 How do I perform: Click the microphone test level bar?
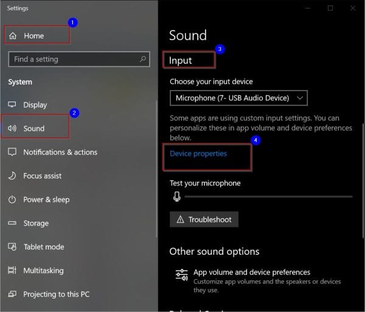268,196
